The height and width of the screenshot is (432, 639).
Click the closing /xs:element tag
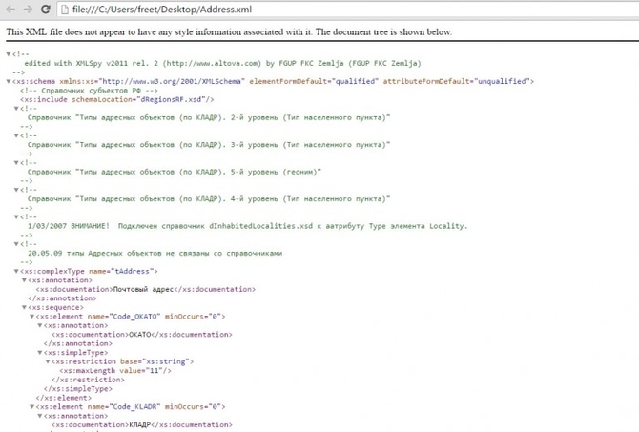pyautogui.click(x=64, y=398)
